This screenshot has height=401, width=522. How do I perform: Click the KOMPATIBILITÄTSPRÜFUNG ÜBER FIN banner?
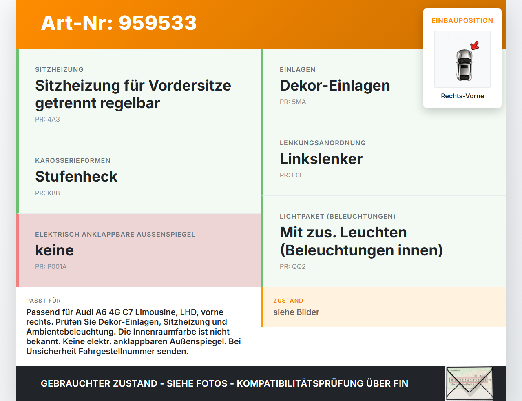(x=224, y=383)
